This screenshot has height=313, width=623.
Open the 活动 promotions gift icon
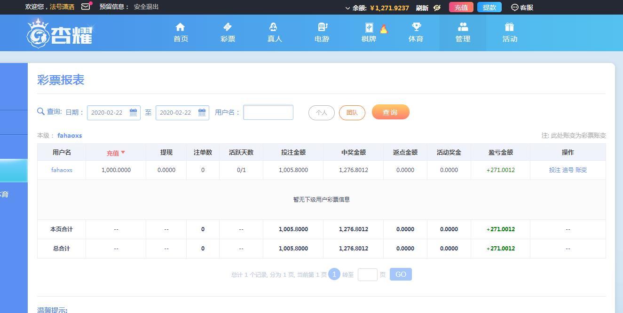tap(510, 27)
